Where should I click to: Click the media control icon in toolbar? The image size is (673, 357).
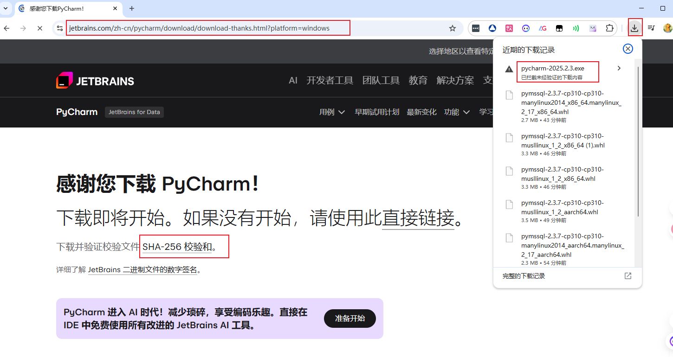[651, 28]
